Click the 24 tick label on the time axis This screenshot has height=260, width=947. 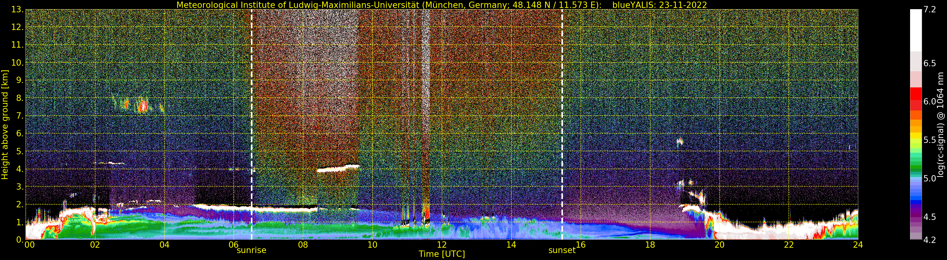[x=858, y=245]
